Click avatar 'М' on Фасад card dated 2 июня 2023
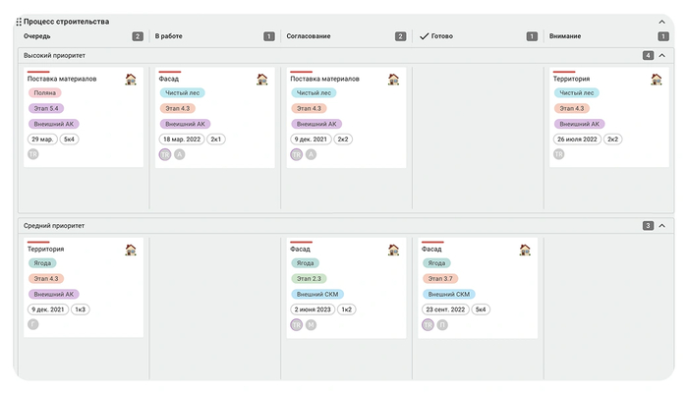Screen dimensions: 688x394 pyautogui.click(x=311, y=324)
